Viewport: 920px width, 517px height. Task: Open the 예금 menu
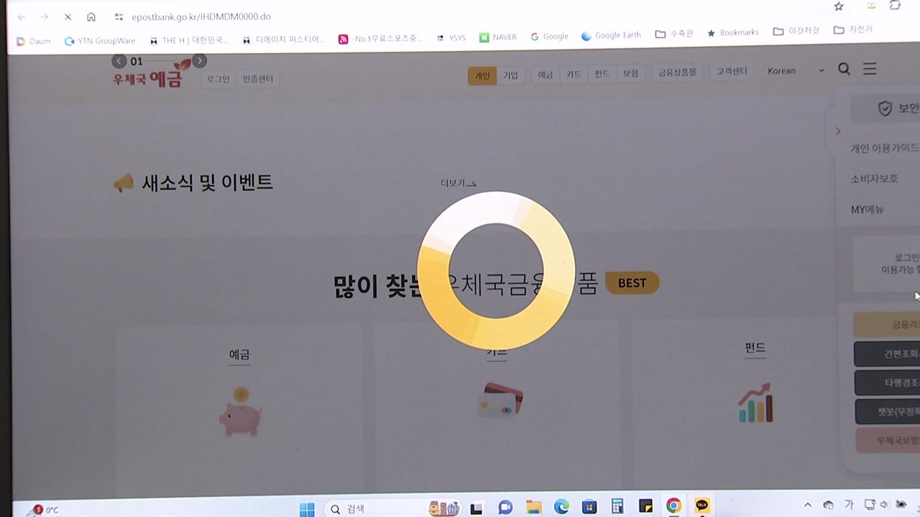(546, 75)
